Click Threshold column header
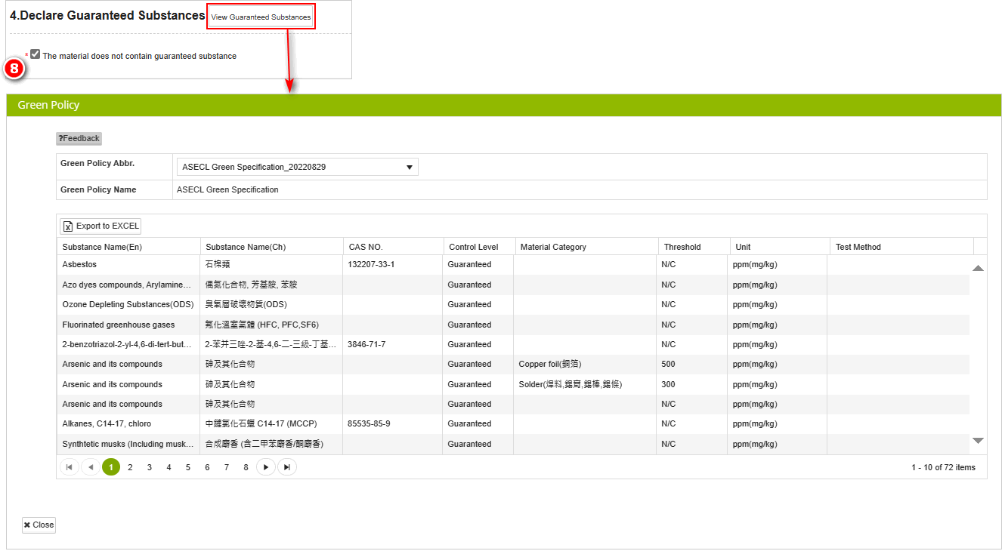 pyautogui.click(x=694, y=247)
